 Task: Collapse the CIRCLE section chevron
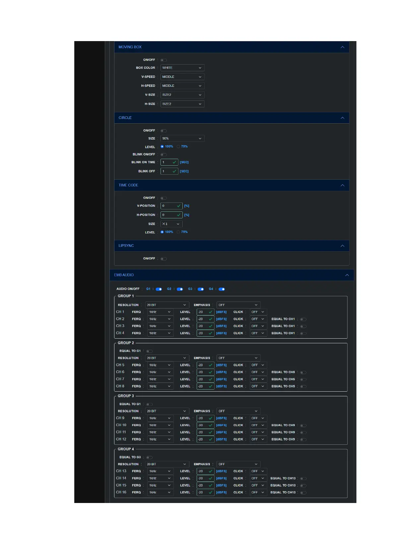coord(342,118)
